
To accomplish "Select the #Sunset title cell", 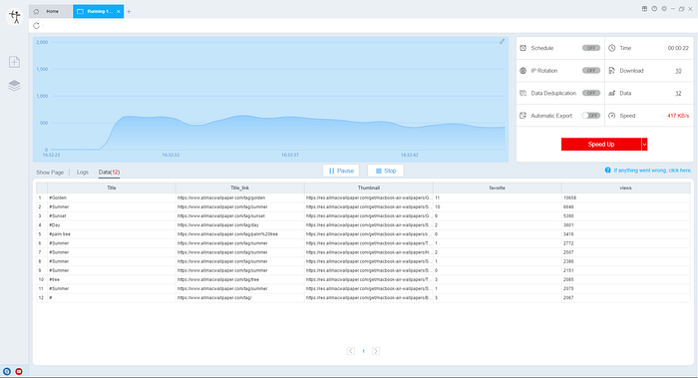I will [x=112, y=216].
